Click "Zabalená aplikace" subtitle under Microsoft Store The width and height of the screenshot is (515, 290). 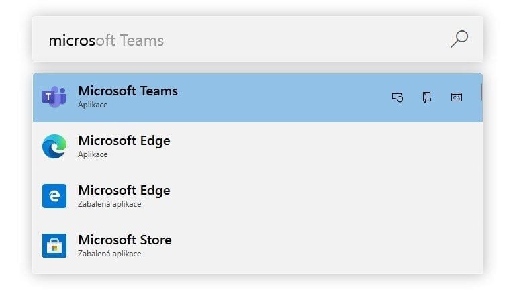(109, 254)
